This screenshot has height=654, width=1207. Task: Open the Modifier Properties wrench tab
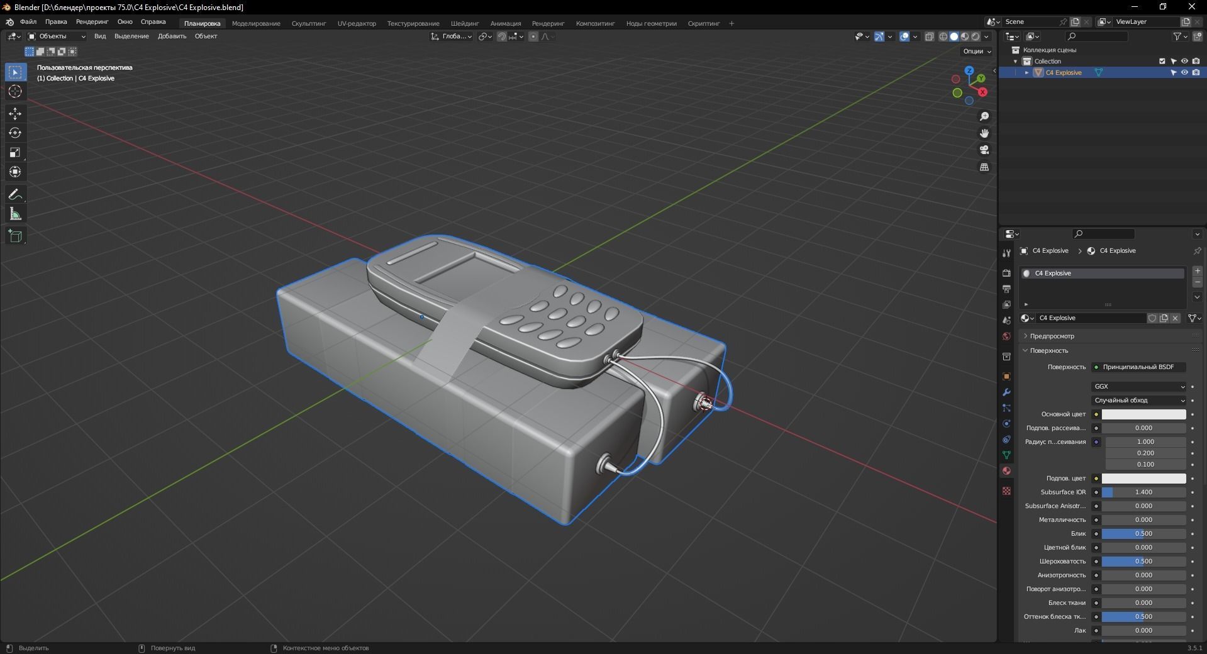click(1006, 392)
